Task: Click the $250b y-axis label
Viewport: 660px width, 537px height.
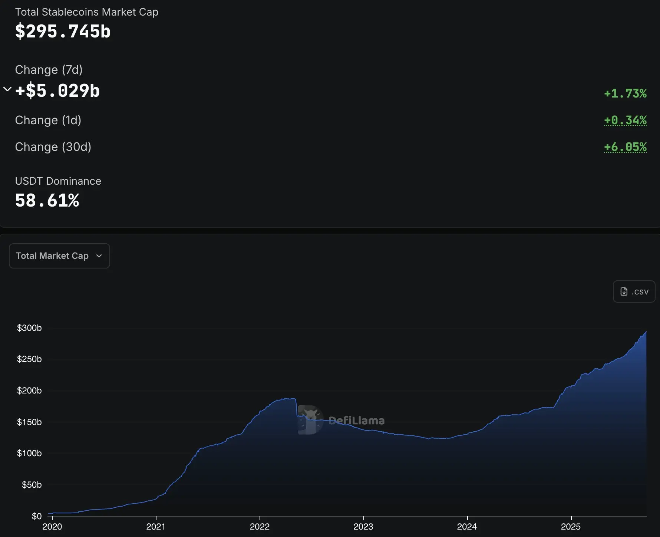Action: click(29, 359)
